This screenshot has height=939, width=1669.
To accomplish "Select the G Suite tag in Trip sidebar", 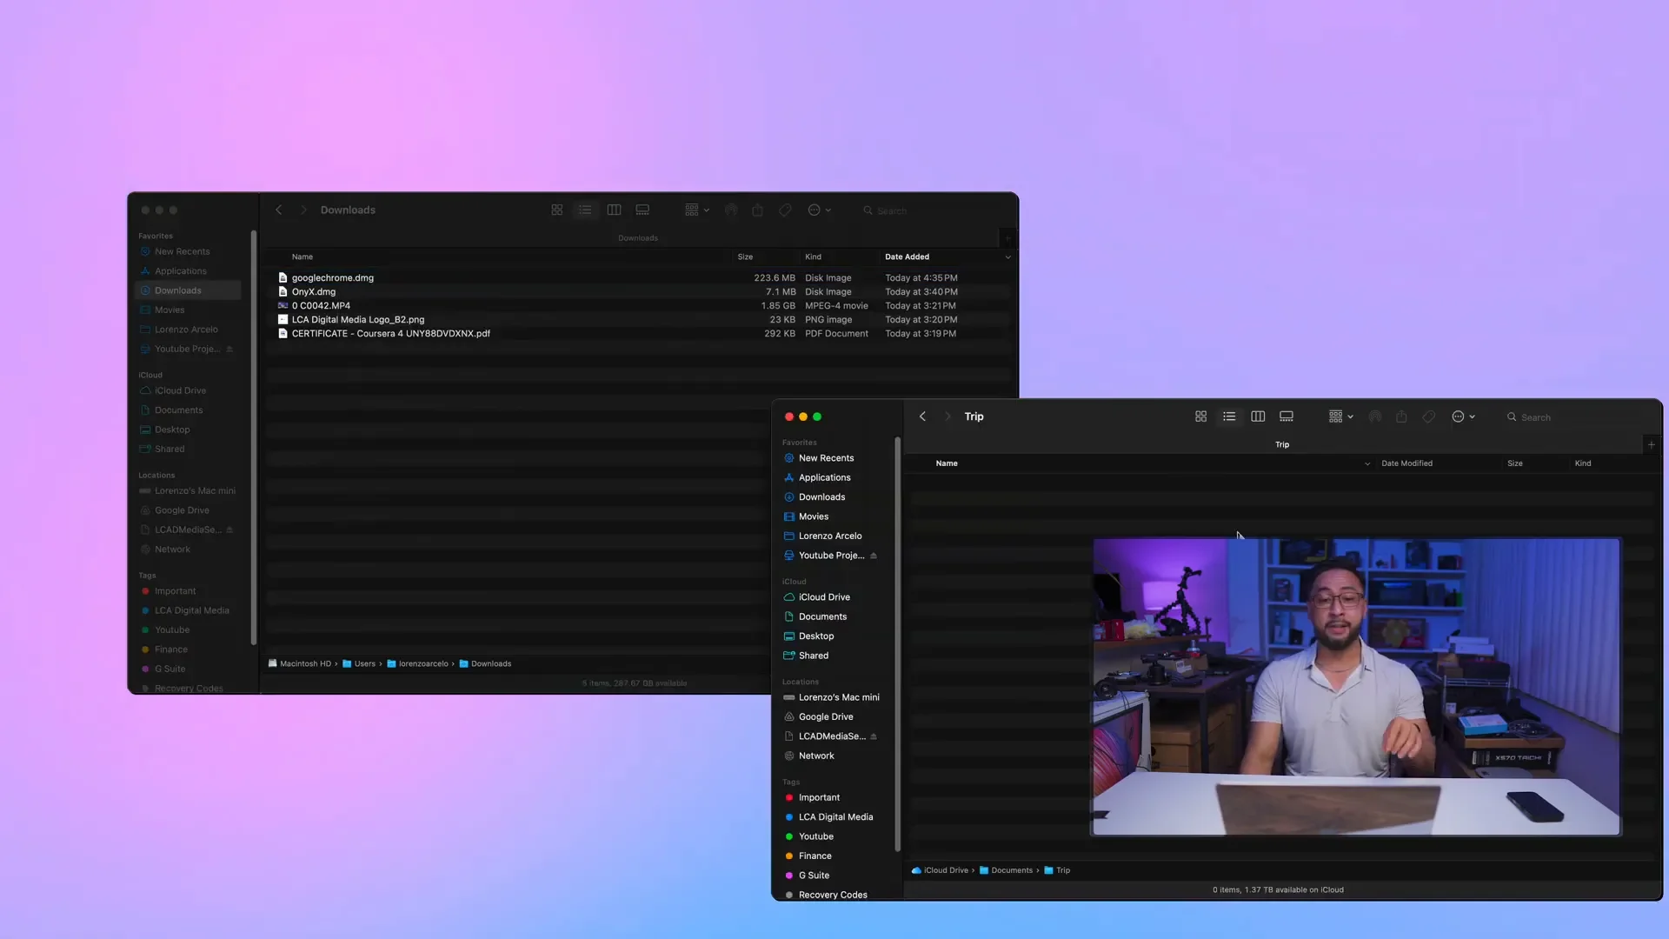I will point(814,876).
